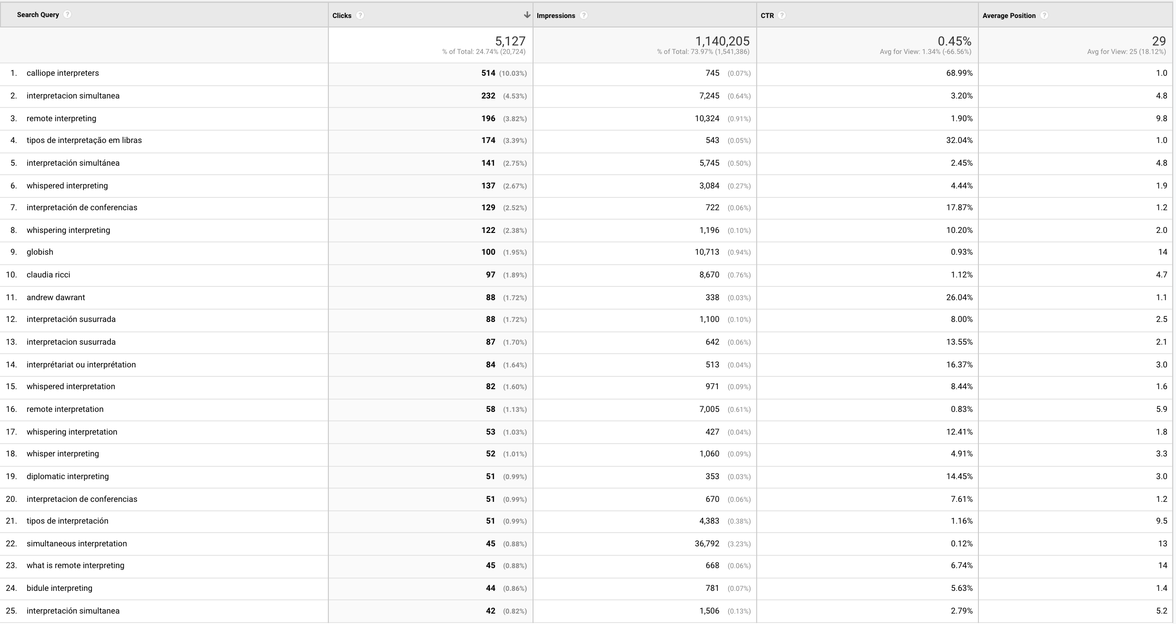
Task: Select 'whispered interpreting' search query
Action: [x=67, y=186]
